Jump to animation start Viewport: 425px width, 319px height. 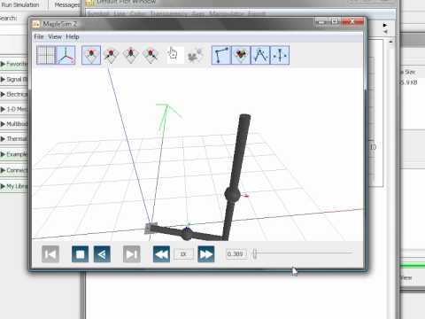[x=50, y=254]
